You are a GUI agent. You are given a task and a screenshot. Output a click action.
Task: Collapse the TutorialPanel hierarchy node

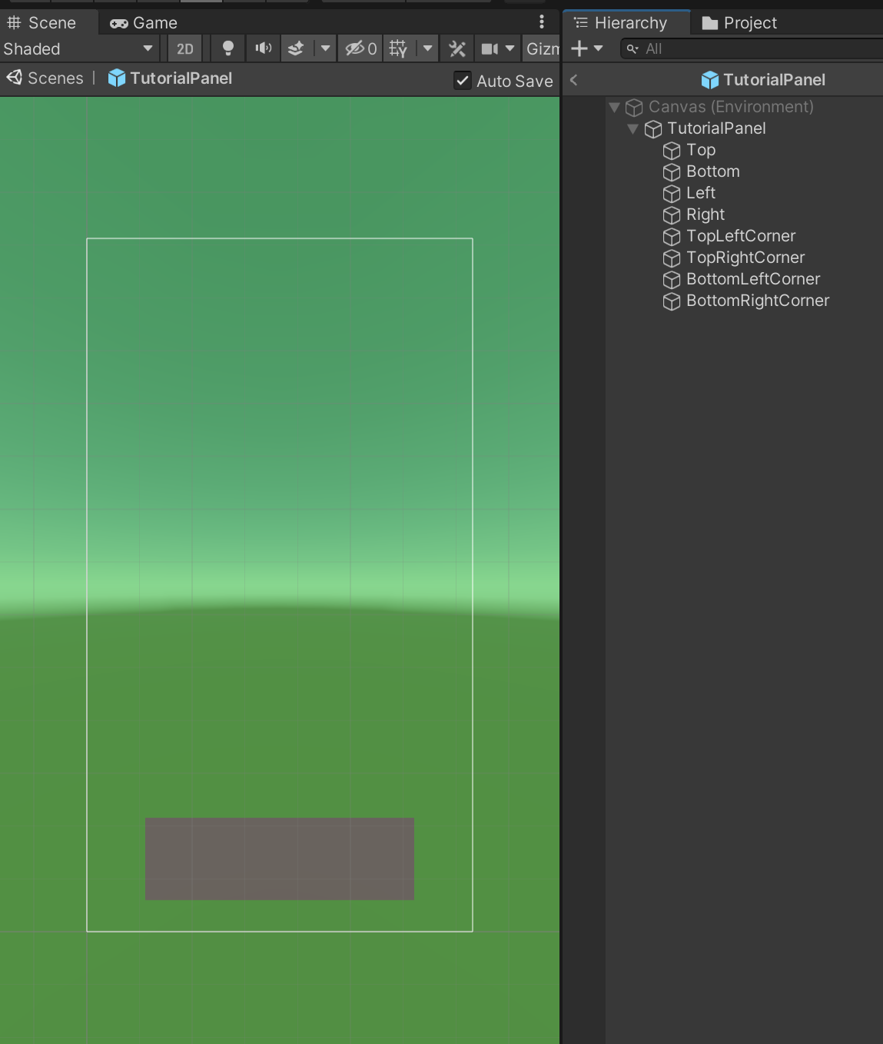click(x=632, y=128)
